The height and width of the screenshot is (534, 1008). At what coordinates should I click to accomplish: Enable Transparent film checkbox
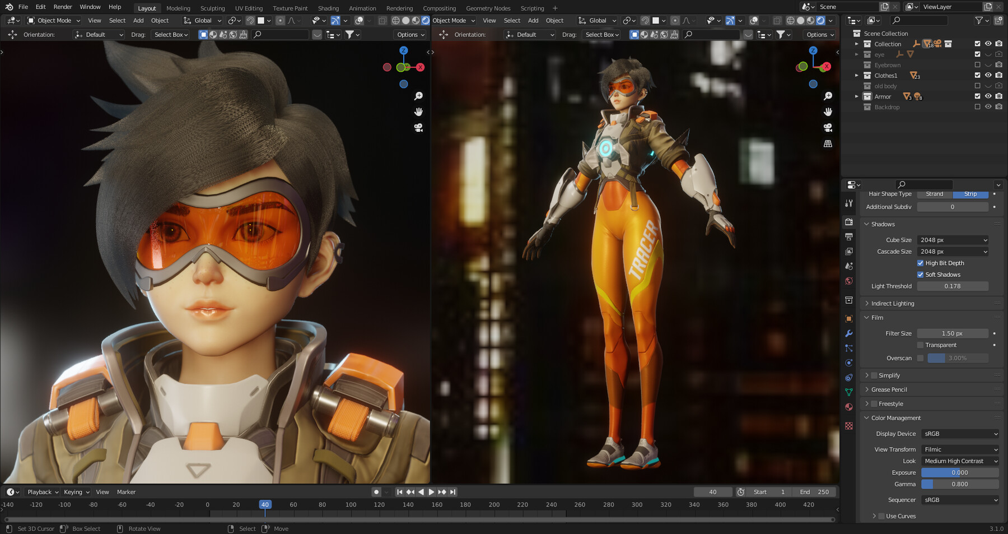click(x=920, y=345)
